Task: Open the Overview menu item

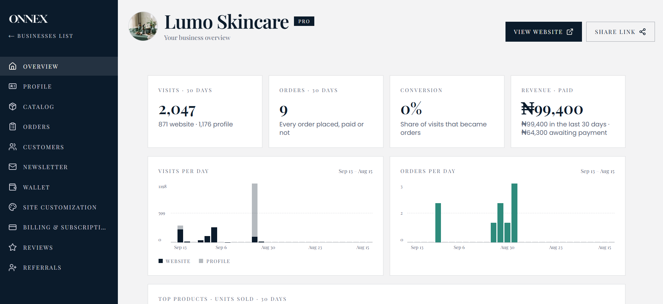Action: 59,66
